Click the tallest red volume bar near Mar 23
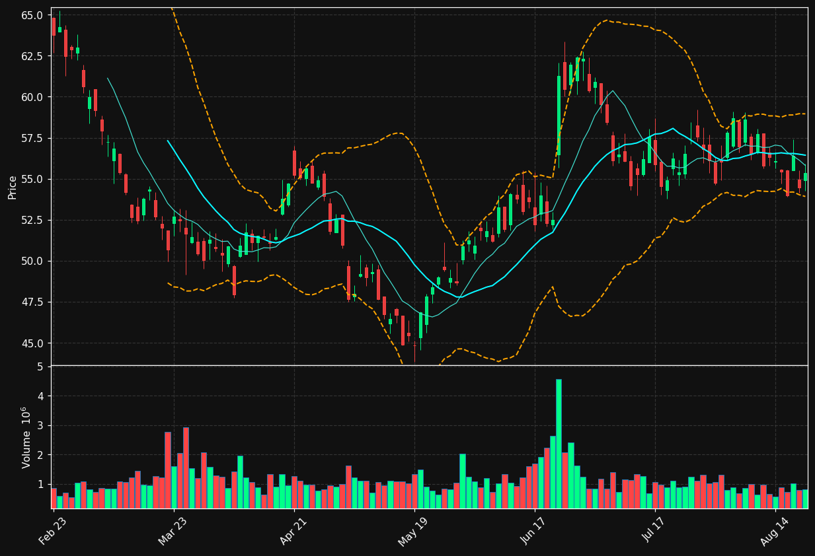This screenshot has width=815, height=556. (x=186, y=468)
